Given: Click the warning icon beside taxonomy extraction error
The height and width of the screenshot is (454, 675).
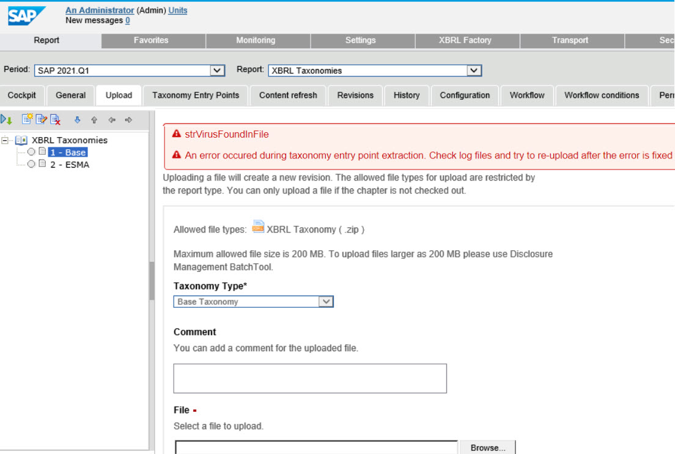Looking at the screenshot, I should click(x=177, y=155).
